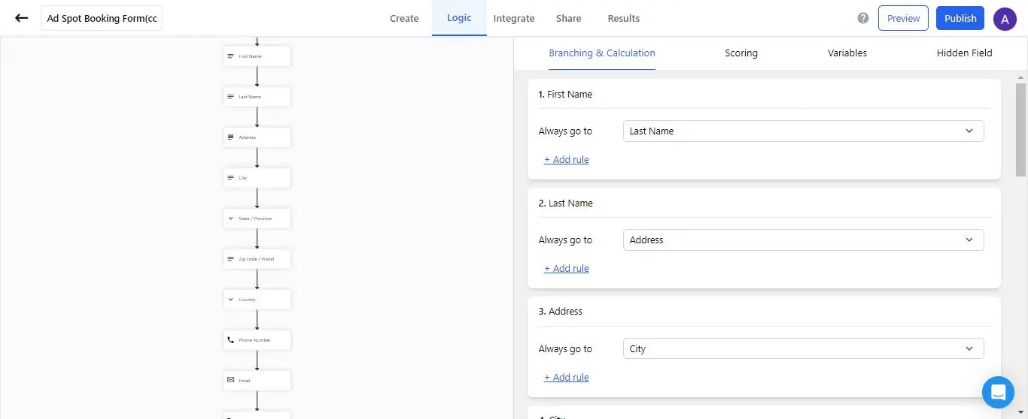Expand the Last Name 'Always go to' dropdown
This screenshot has height=419, width=1028.
pos(803,240)
